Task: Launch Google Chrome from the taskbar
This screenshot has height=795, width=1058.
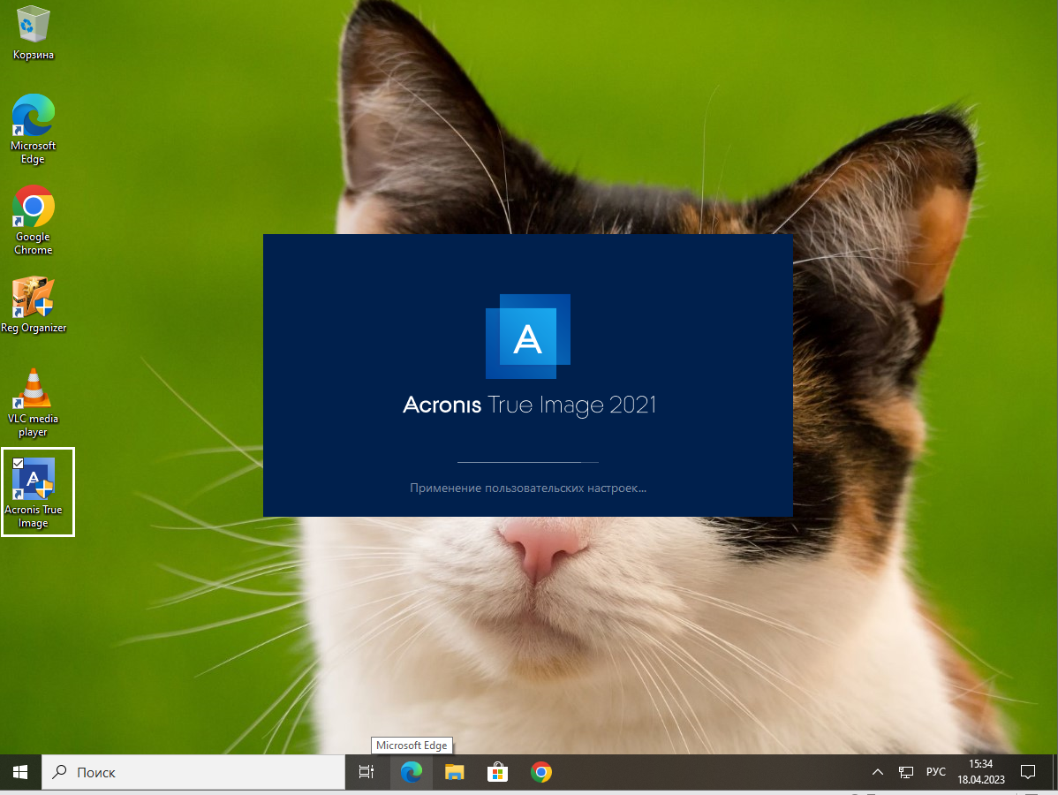Action: (x=540, y=772)
